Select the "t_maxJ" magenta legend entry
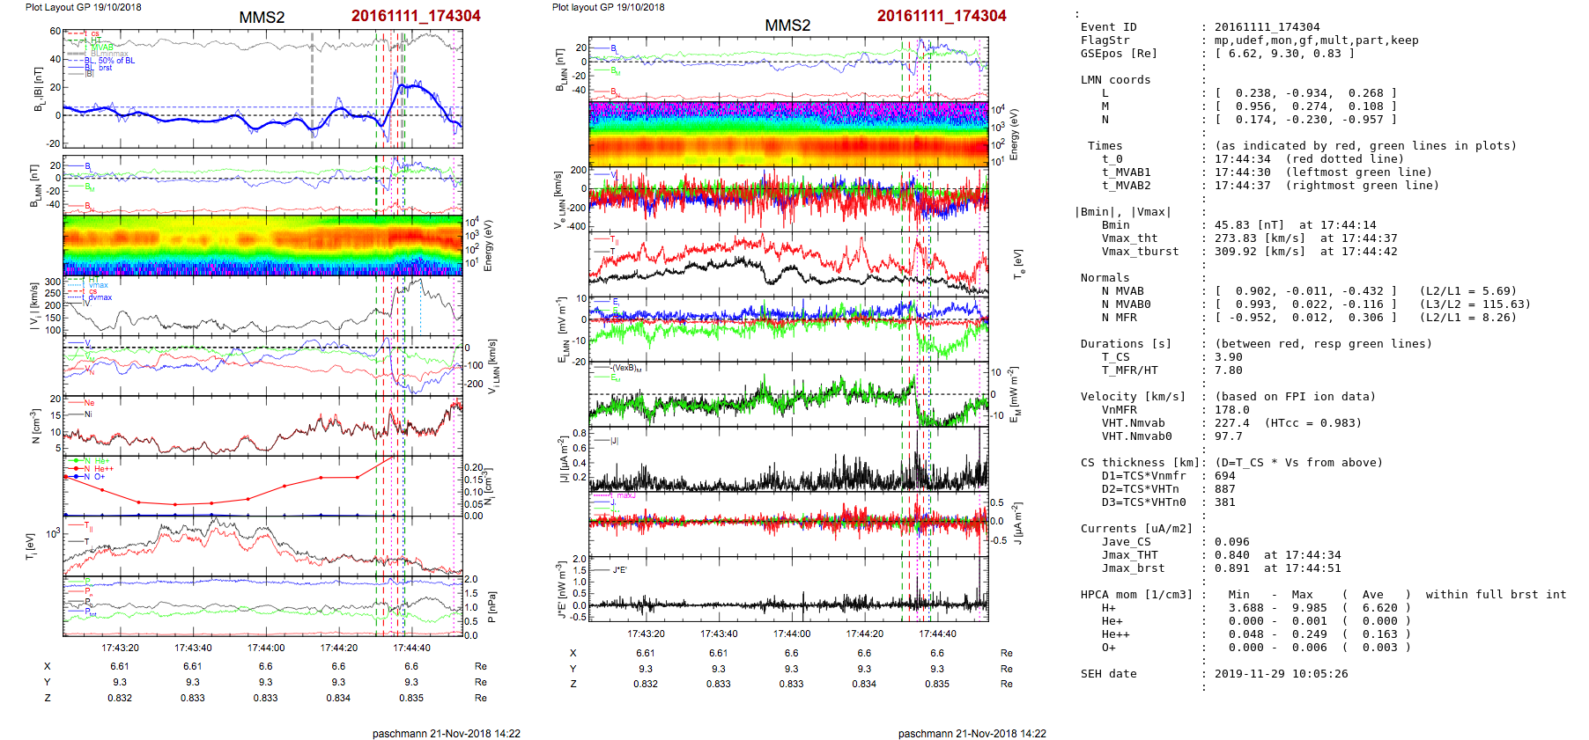 [625, 495]
